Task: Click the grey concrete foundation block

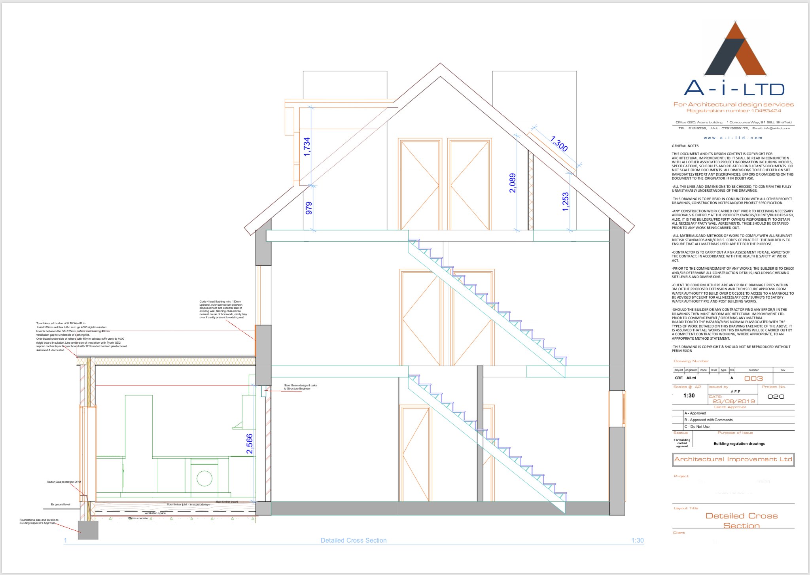Action: tap(88, 530)
